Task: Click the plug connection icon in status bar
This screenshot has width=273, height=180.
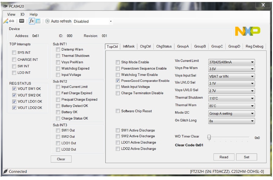Action: click(x=5, y=171)
